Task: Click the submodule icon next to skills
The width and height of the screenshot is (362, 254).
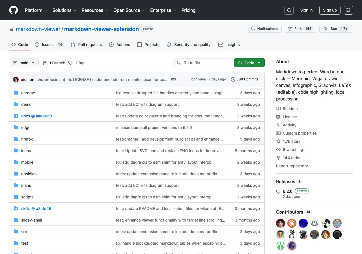Action: (x=16, y=209)
